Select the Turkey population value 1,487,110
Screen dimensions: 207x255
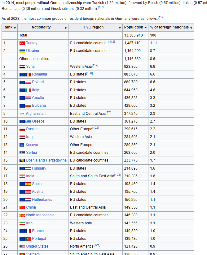[132, 43]
